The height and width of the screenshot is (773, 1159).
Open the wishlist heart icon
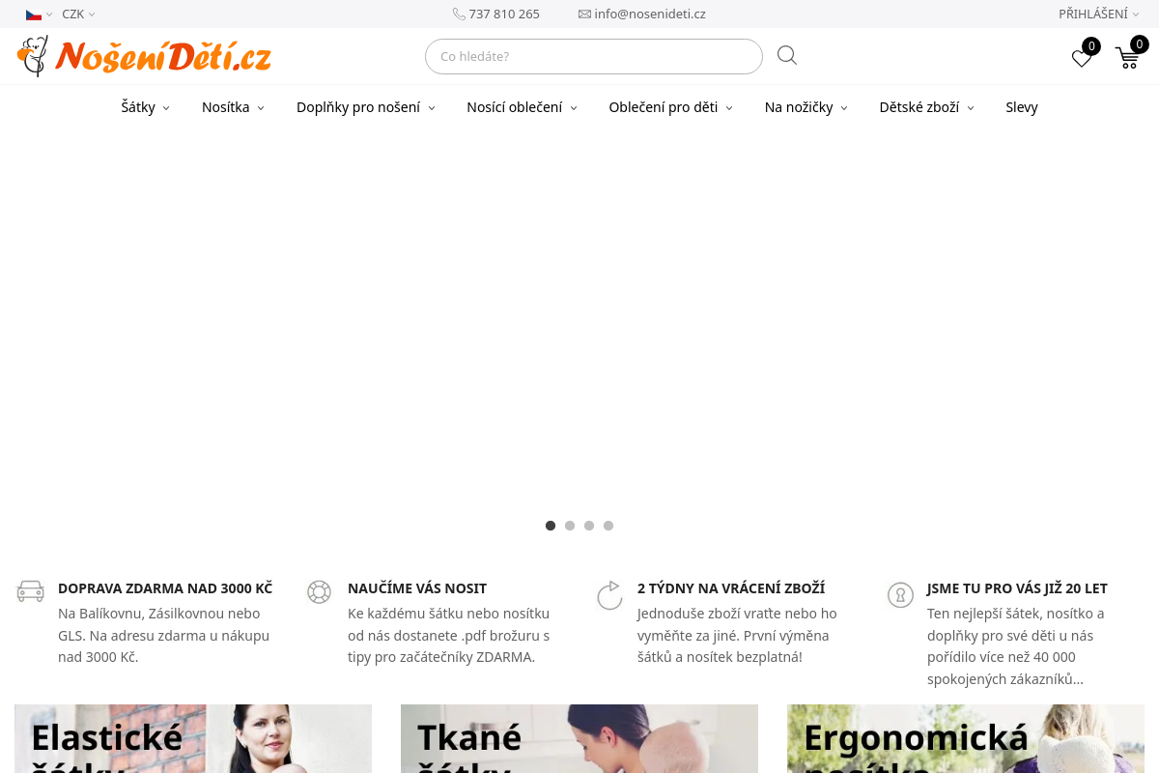(1082, 58)
